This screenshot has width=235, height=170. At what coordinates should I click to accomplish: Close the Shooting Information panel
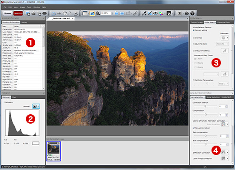tap(44, 18)
